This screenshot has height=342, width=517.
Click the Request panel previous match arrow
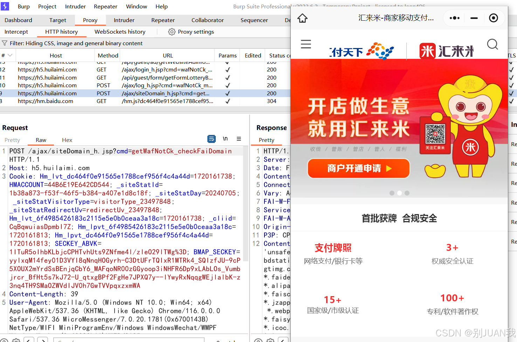[x=29, y=340]
